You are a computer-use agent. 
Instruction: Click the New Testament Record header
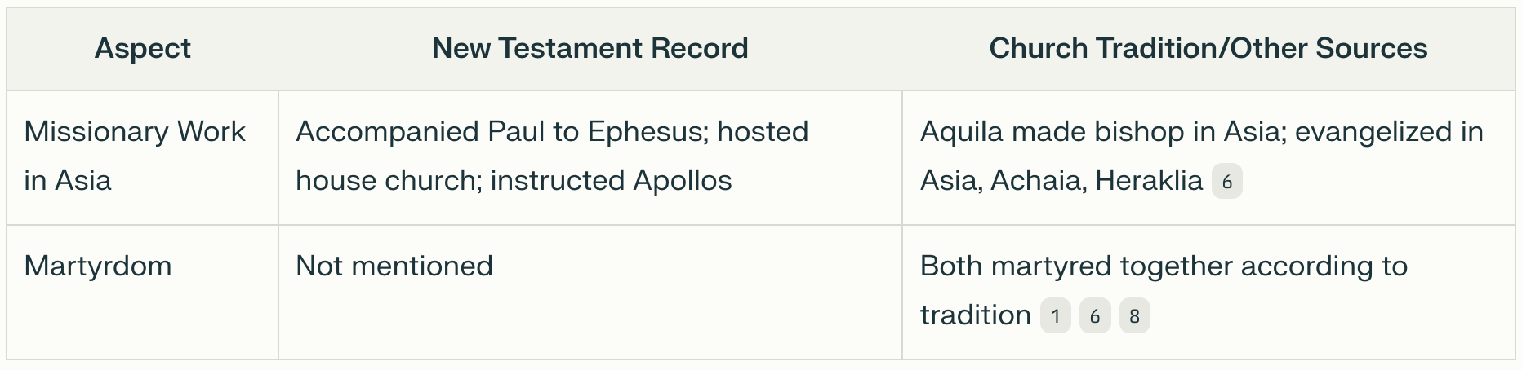590,49
